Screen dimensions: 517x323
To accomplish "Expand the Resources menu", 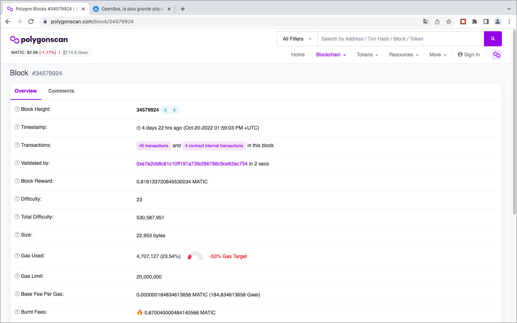I will coord(404,55).
